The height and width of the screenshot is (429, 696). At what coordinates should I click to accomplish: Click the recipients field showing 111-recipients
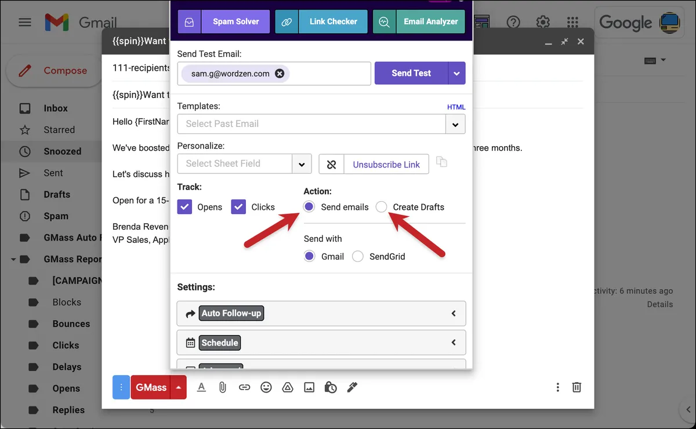(140, 68)
